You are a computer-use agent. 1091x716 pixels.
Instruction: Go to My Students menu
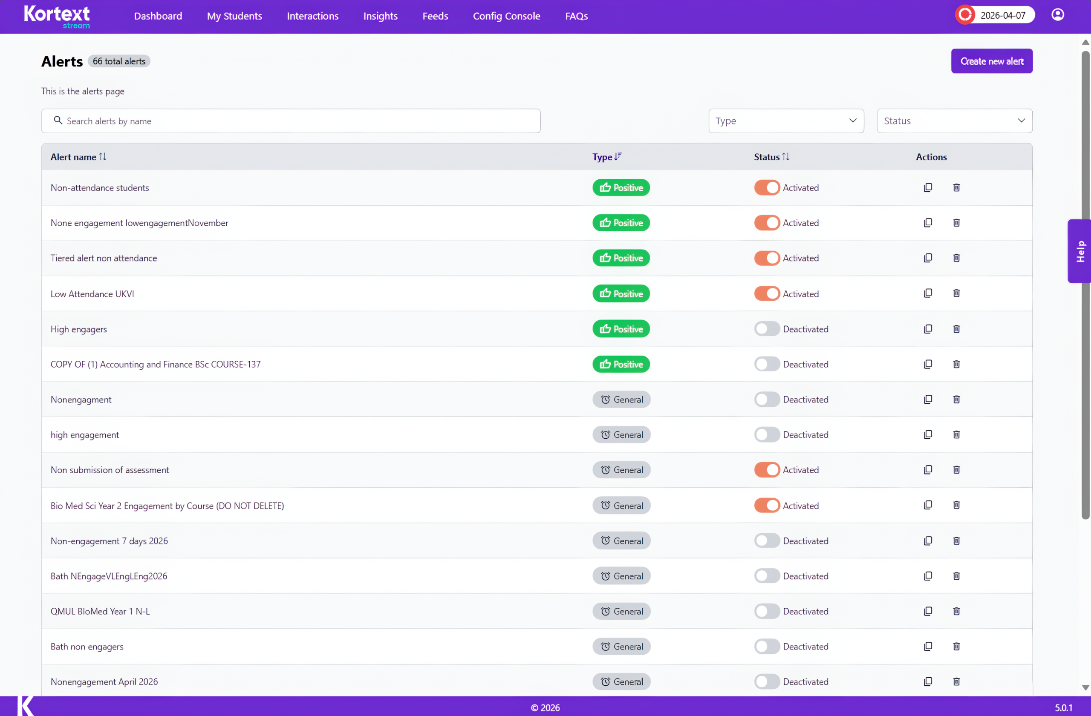(x=234, y=16)
